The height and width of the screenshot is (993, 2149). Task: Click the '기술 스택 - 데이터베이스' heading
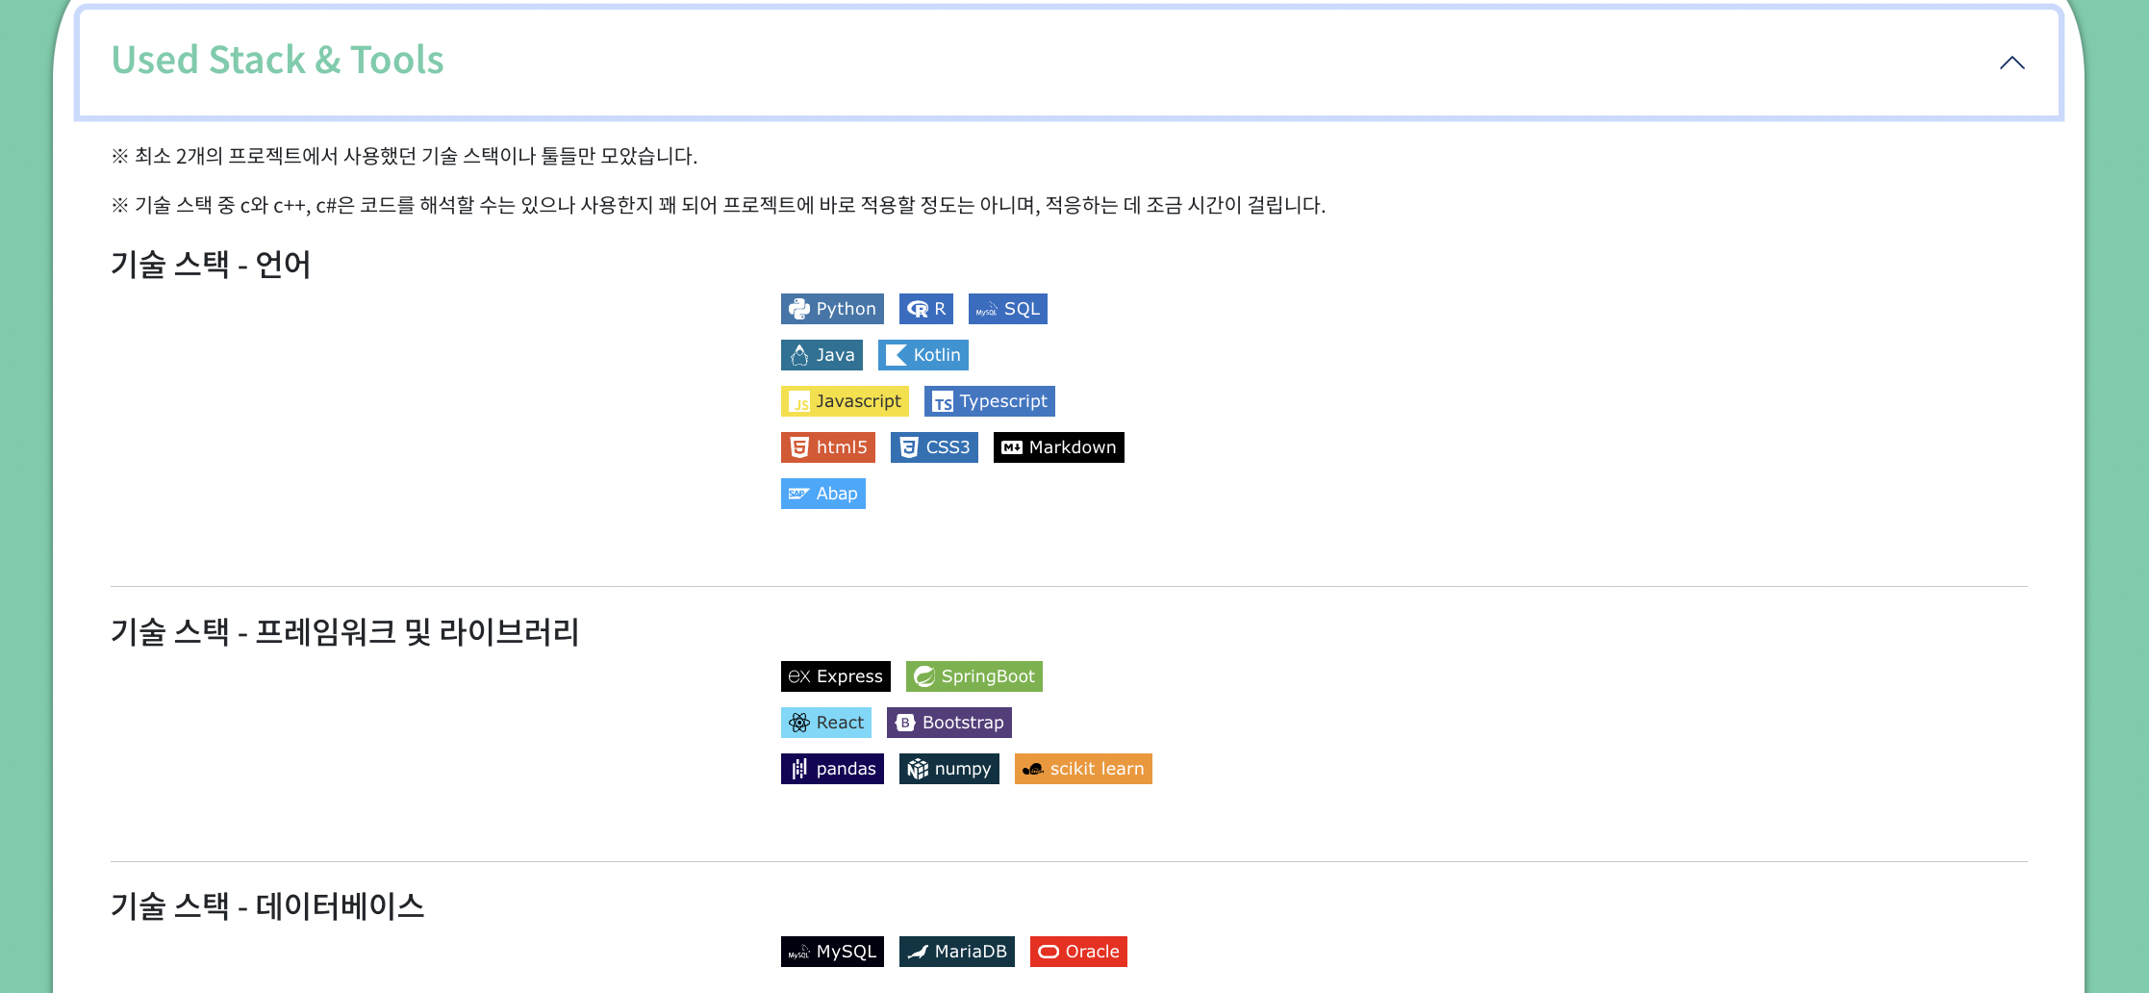coord(267,906)
